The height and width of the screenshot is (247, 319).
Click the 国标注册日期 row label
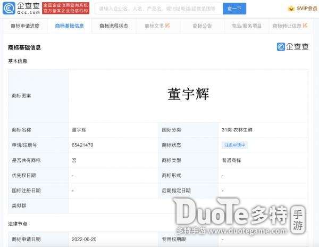pyautogui.click(x=26, y=191)
